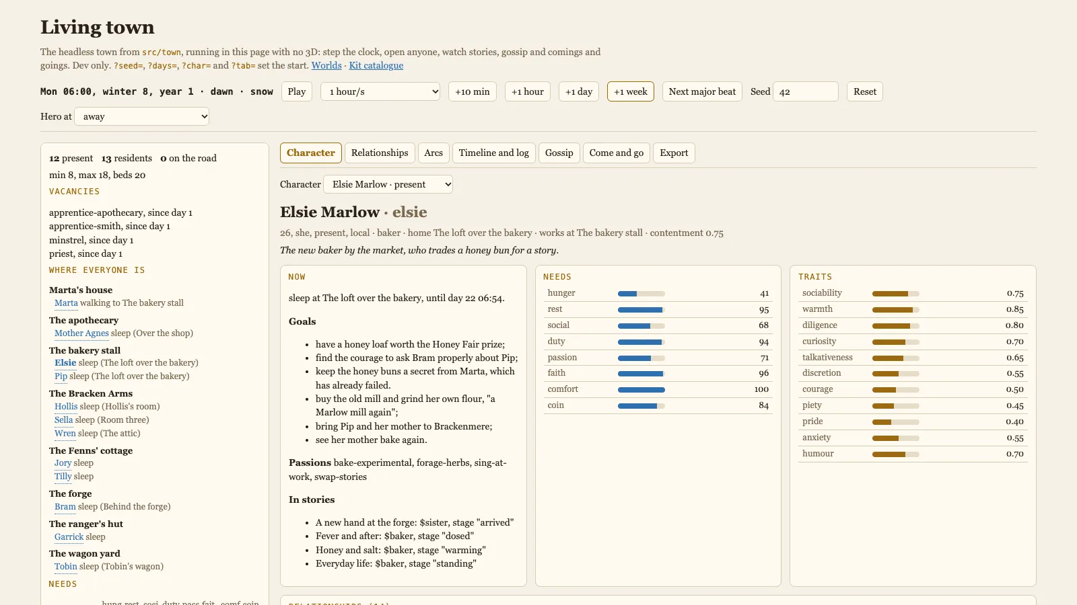The image size is (1077, 605).
Task: Advance time by +1 day
Action: pyautogui.click(x=579, y=91)
